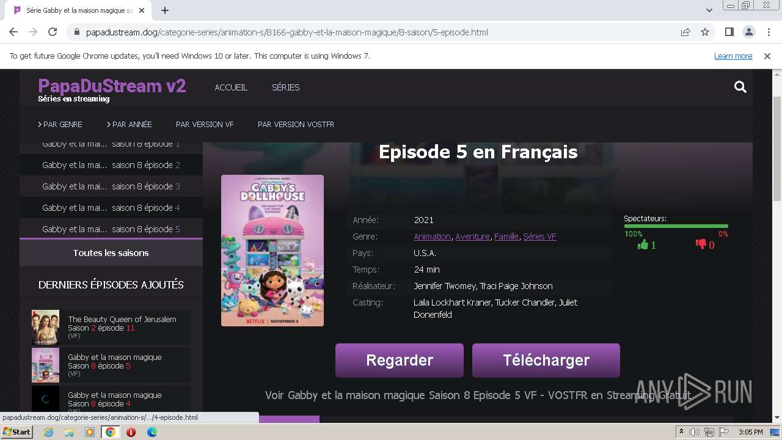Open the file explorer folder in taskbar
Image resolution: width=782 pixels, height=440 pixels.
click(x=69, y=432)
